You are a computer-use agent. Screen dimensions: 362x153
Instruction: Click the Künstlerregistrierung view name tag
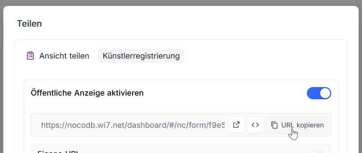point(141,56)
